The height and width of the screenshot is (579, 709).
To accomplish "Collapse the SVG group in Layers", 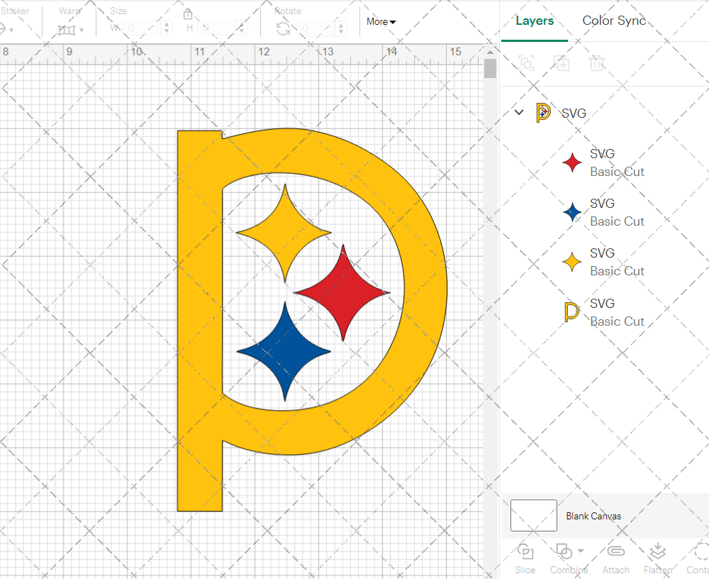I will point(519,112).
